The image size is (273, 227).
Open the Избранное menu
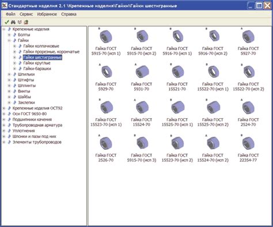coord(47,14)
